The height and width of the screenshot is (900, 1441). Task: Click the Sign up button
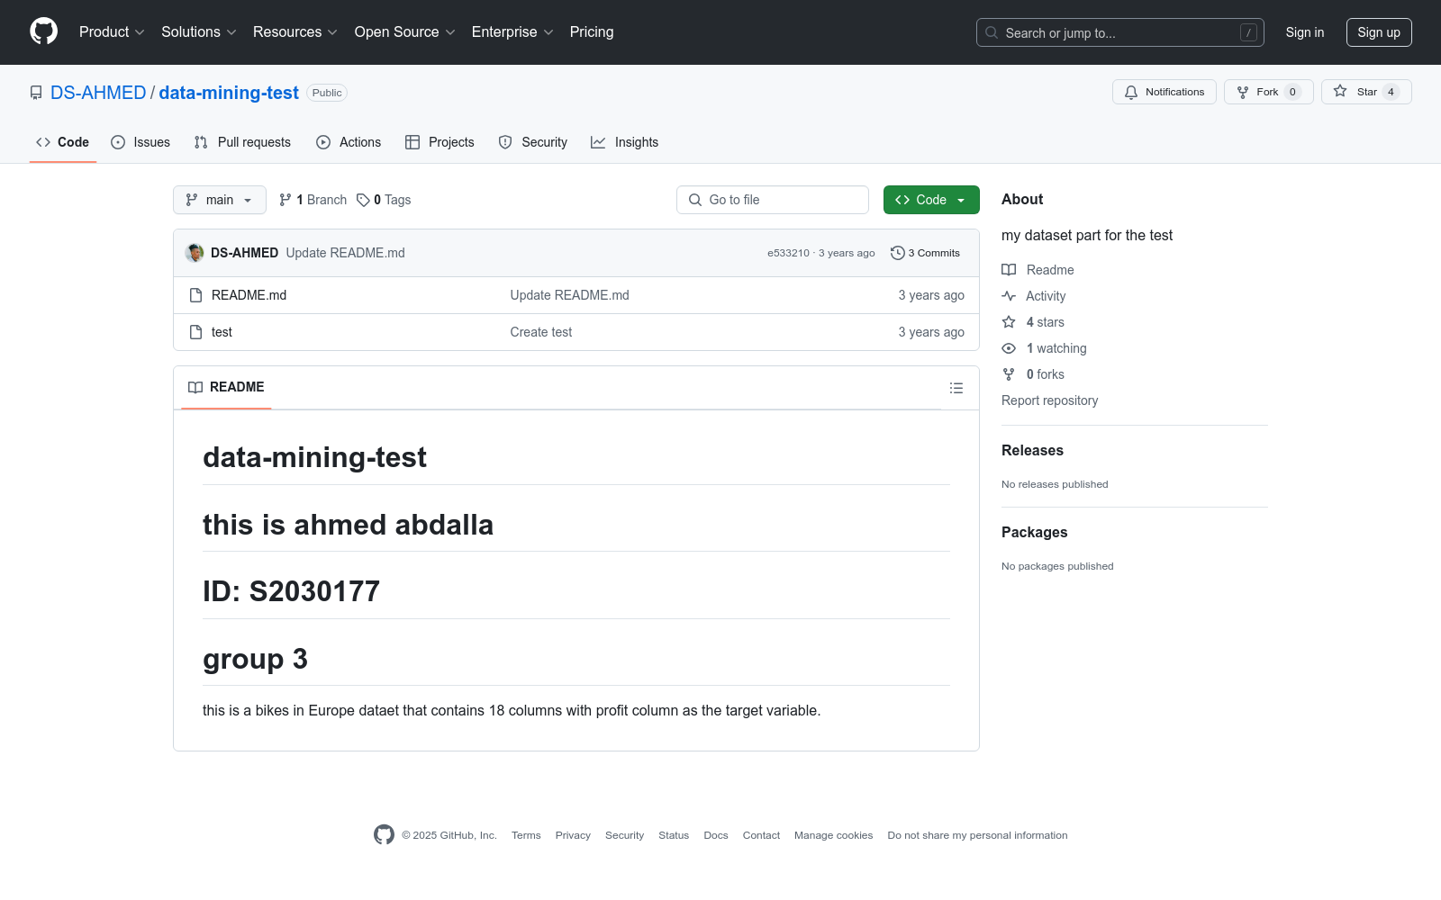[x=1379, y=32]
